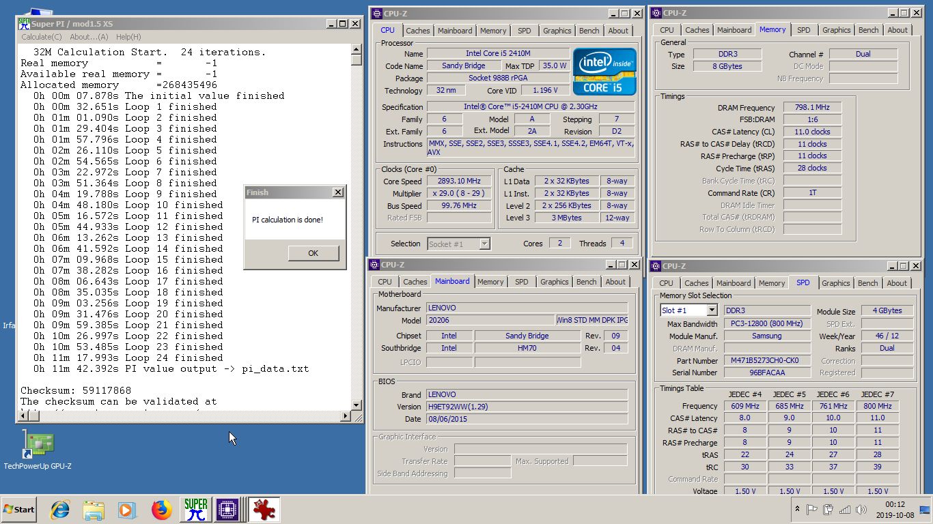Open the volume speaker tray icon
The width and height of the screenshot is (933, 524).
pos(861,509)
